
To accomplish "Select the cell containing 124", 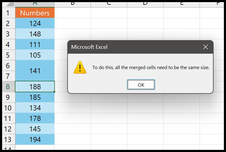I will pyautogui.click(x=35, y=23).
